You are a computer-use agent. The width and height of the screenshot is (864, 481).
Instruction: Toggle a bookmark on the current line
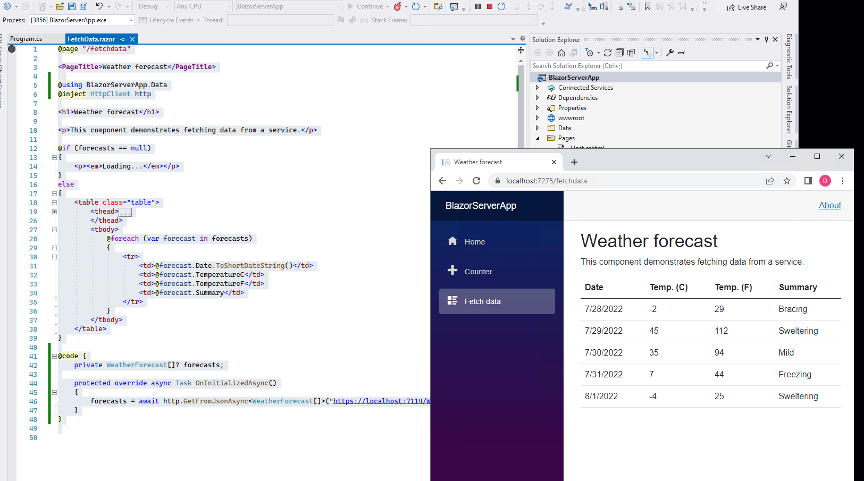[648, 6]
